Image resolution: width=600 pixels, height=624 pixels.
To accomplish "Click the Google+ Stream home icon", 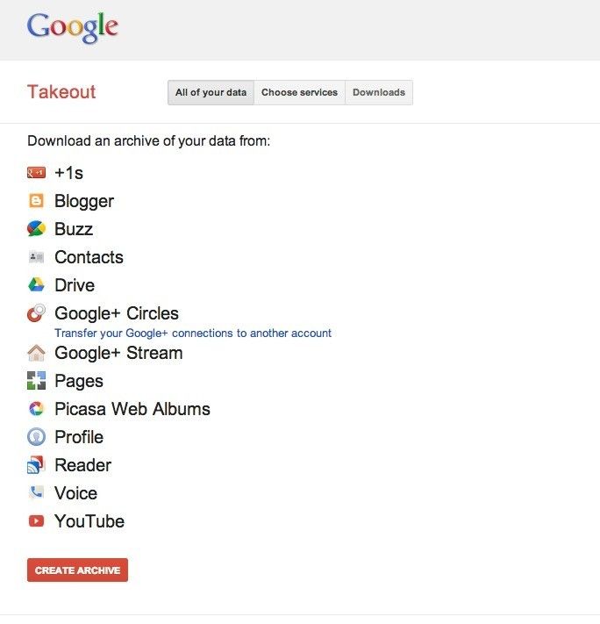I will [36, 353].
